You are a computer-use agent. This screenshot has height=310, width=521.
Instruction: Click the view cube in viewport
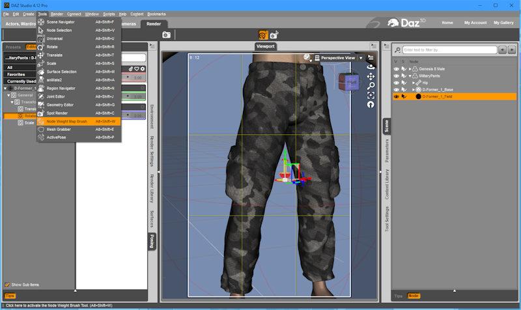tap(349, 81)
